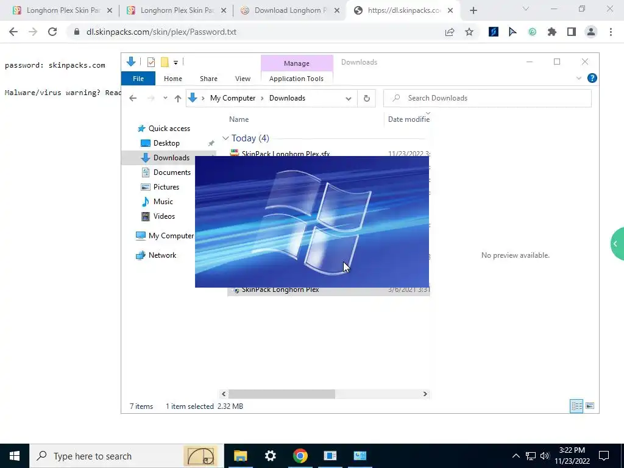Screen dimensions: 624x468
Task: Switch to the Download Longhorn Plex tab
Action: pyautogui.click(x=290, y=10)
